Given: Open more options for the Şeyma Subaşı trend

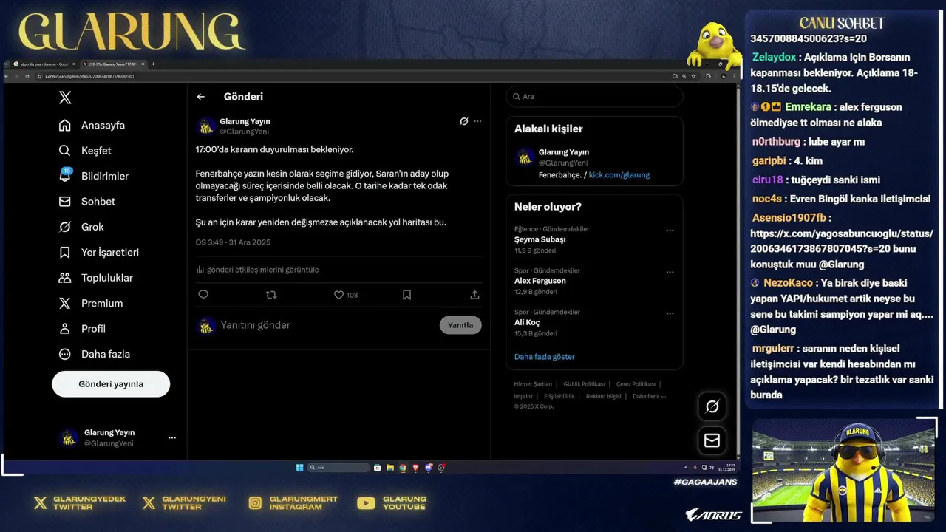Looking at the screenshot, I should pyautogui.click(x=670, y=231).
